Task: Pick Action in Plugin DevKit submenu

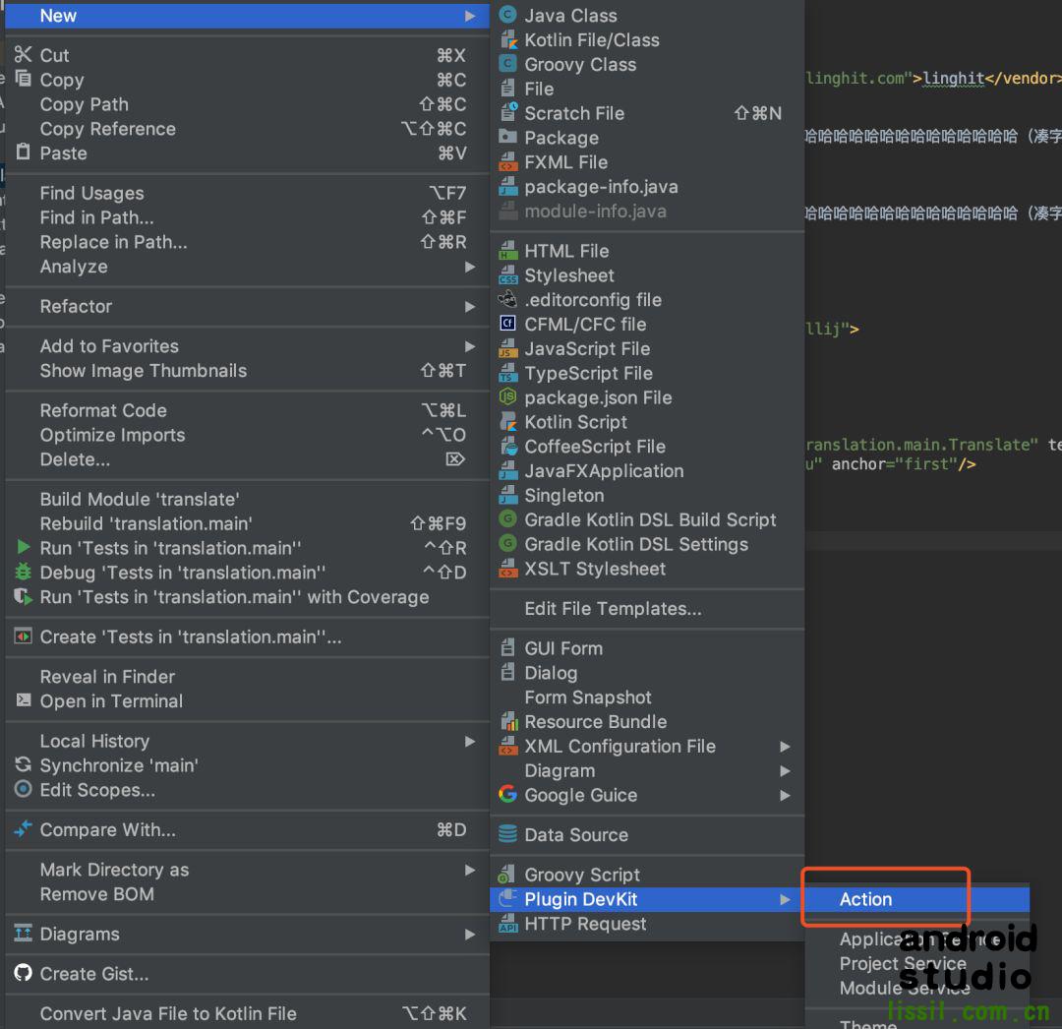Action: [917, 899]
